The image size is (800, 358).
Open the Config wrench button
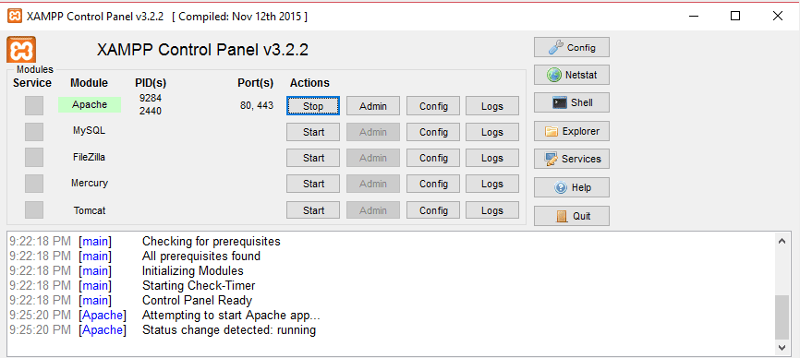[x=572, y=47]
